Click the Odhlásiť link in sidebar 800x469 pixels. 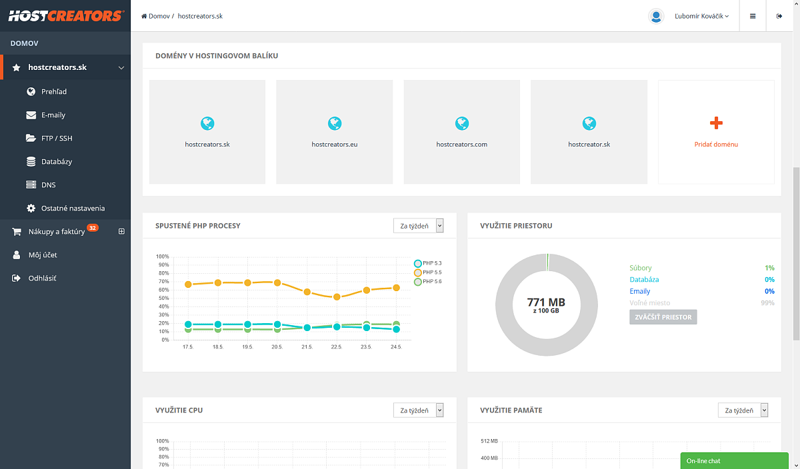click(x=42, y=278)
